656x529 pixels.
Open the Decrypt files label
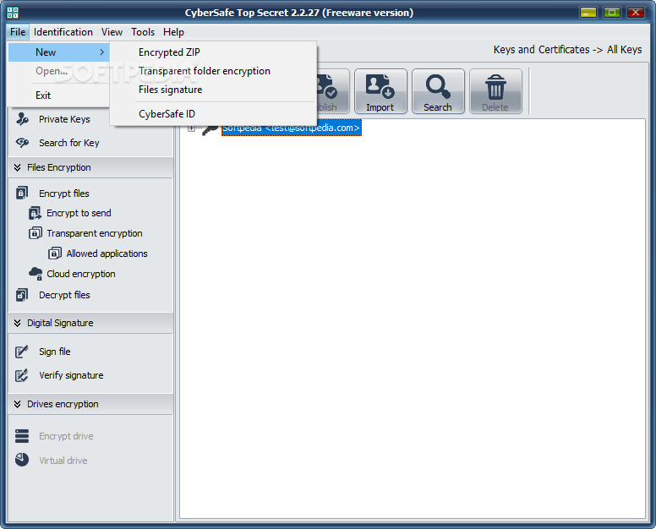click(x=64, y=295)
